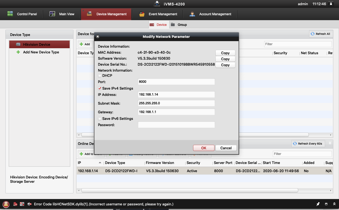Click the green plus Add New Device Type

pos(18,52)
